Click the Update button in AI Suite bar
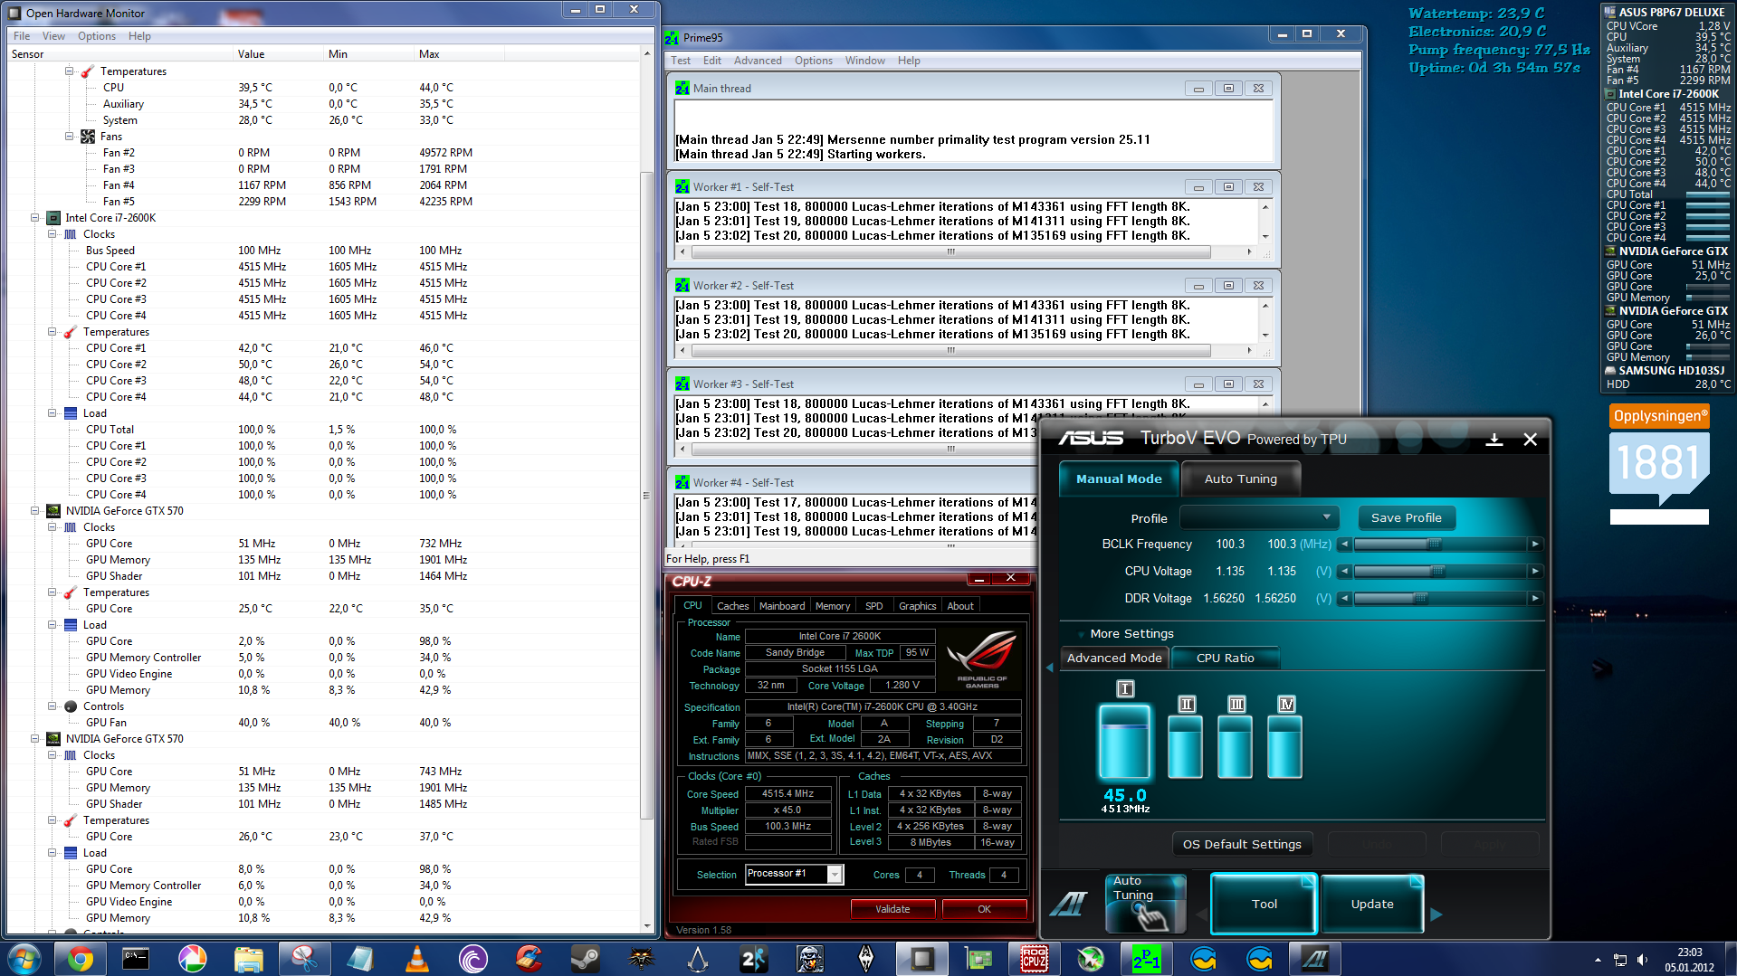Viewport: 1737px width, 976px height. [x=1372, y=904]
